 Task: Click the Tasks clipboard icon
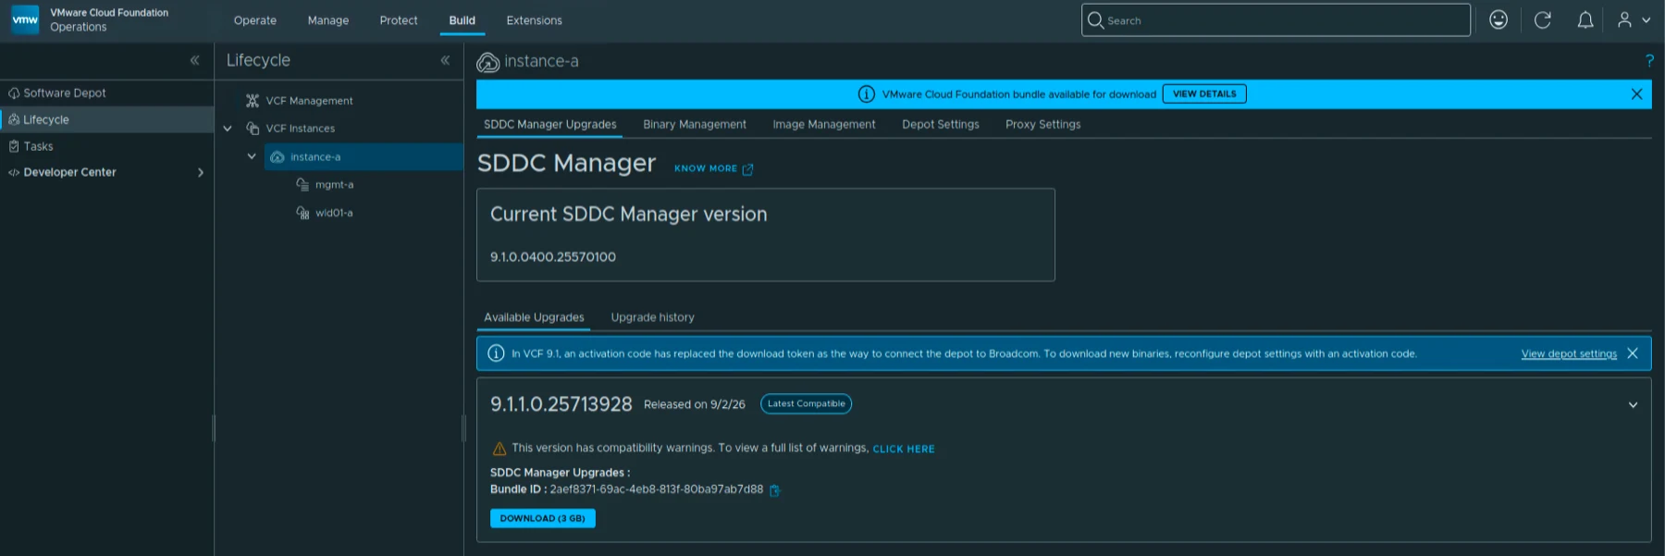click(x=14, y=146)
